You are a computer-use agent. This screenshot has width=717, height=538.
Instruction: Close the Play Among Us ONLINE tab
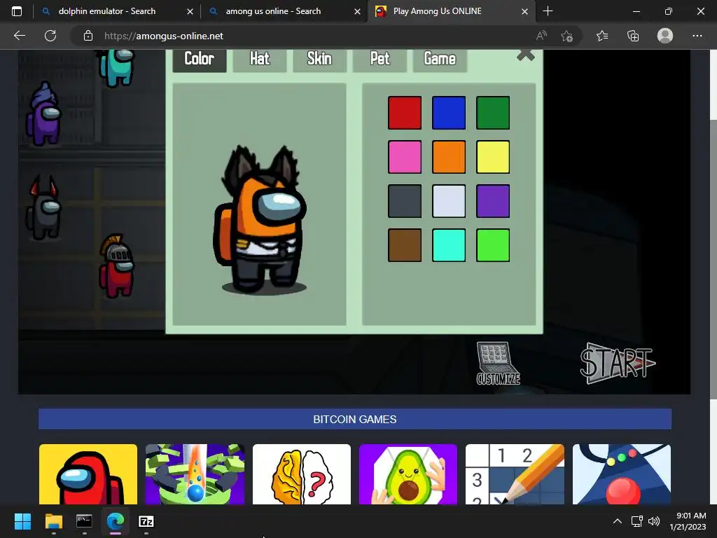pyautogui.click(x=524, y=11)
